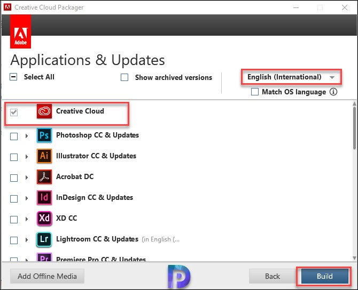Click the InDesign Id icon
The image size is (358, 290).
[x=44, y=198]
